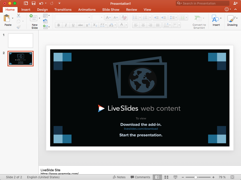This screenshot has height=180, width=241.
Task: Go to the Slide Show tab
Action: click(111, 10)
